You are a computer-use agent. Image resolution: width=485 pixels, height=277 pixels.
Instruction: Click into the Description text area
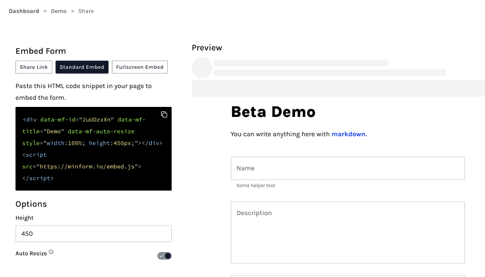[348, 233]
